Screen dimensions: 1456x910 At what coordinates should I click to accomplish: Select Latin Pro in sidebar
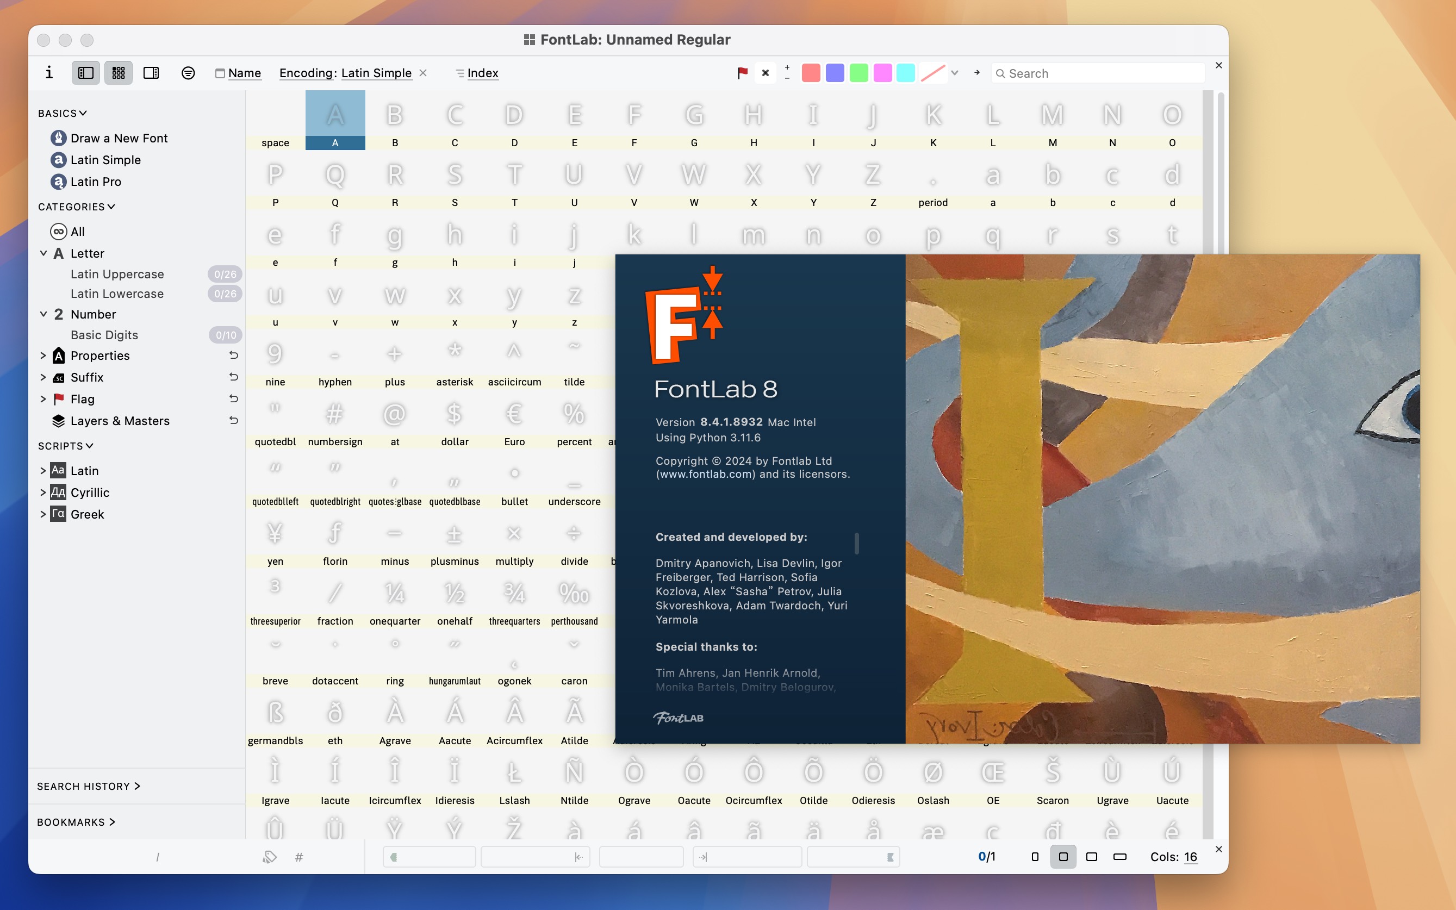(96, 181)
